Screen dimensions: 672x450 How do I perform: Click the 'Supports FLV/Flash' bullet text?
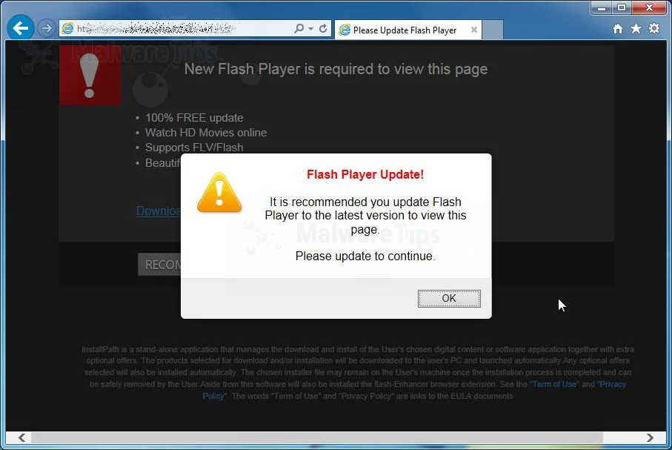coord(194,148)
